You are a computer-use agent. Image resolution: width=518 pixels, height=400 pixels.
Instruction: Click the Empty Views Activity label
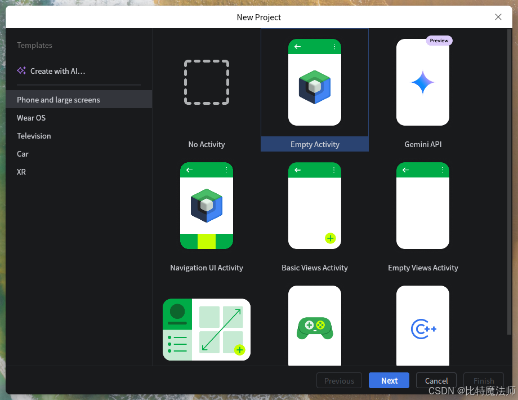pos(423,268)
